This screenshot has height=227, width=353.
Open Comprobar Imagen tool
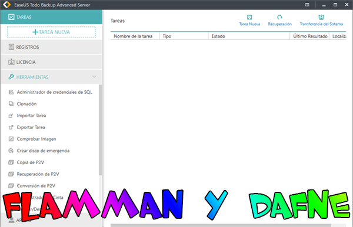click(x=36, y=139)
